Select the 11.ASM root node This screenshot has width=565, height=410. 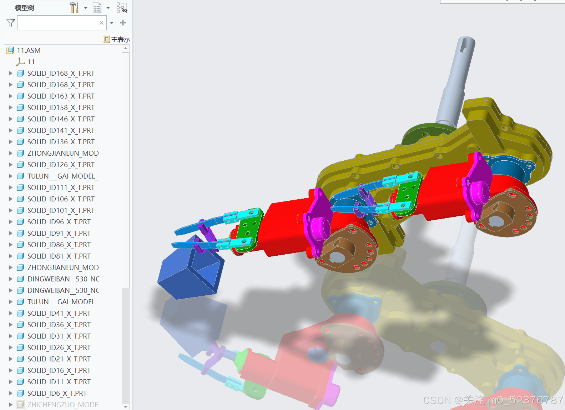(29, 50)
